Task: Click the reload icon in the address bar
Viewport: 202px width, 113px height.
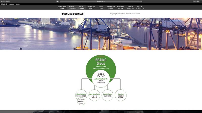Action: (141, 2)
